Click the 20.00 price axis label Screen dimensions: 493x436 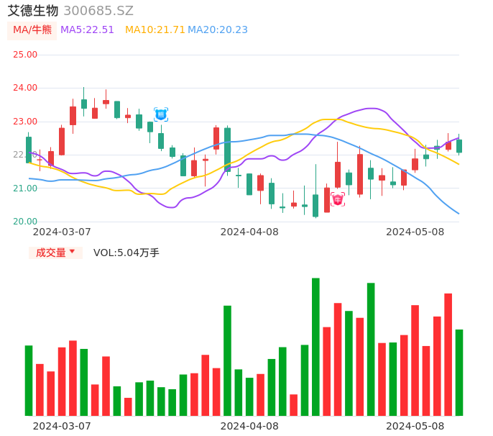pyautogui.click(x=25, y=222)
